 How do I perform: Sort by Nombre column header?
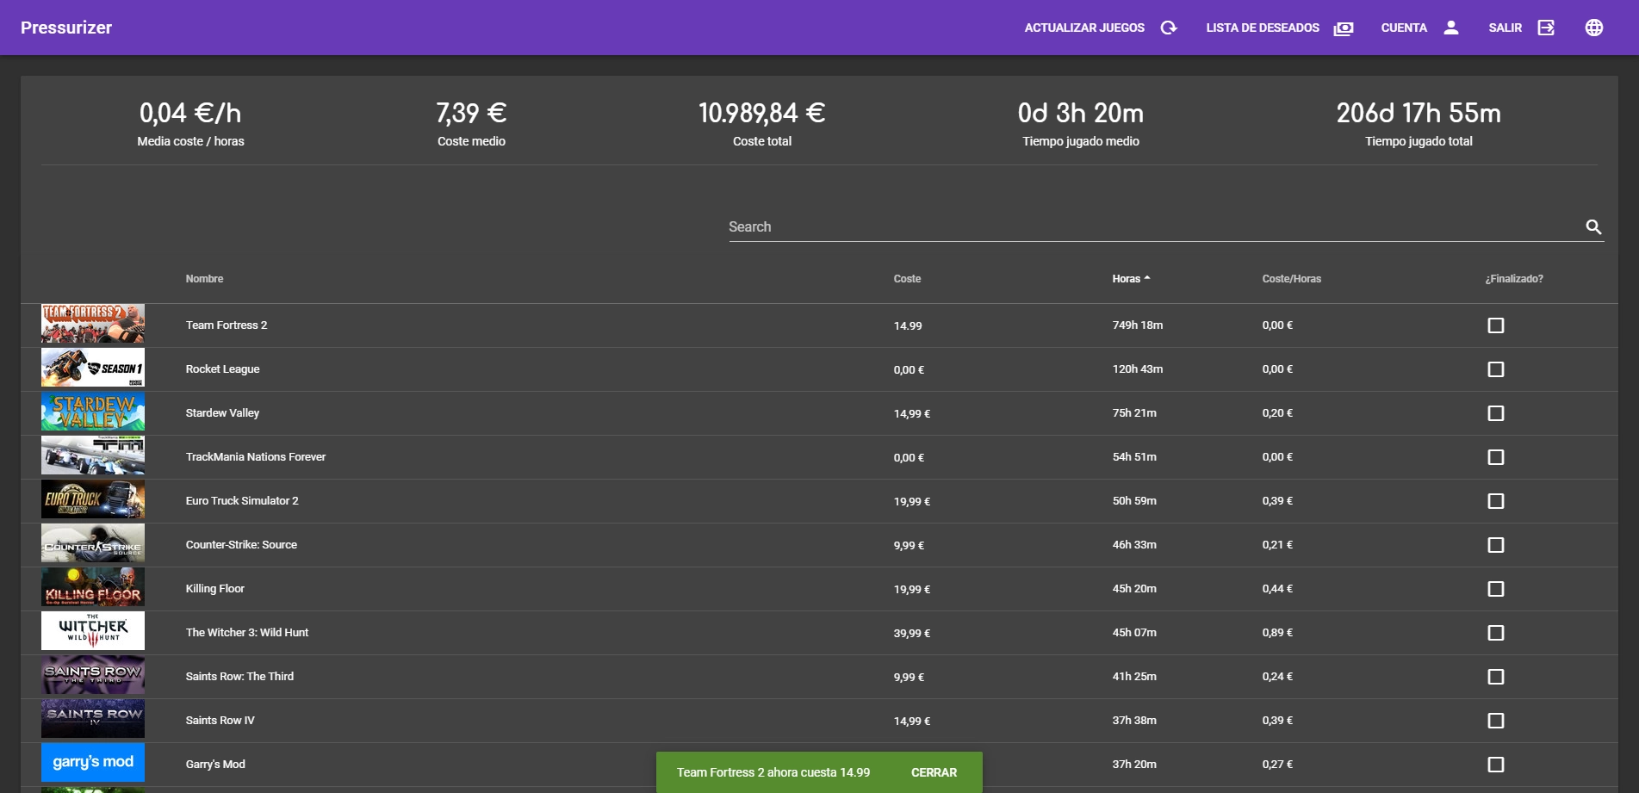pyautogui.click(x=204, y=279)
